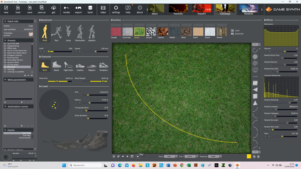Toggle the M button under Speed
Screen dimensions: 301x169
click(x=79, y=52)
